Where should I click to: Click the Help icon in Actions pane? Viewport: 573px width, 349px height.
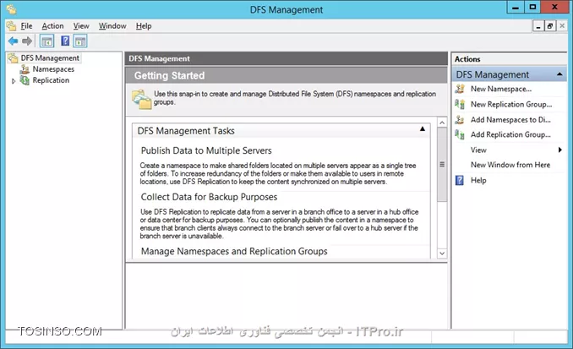(x=460, y=180)
